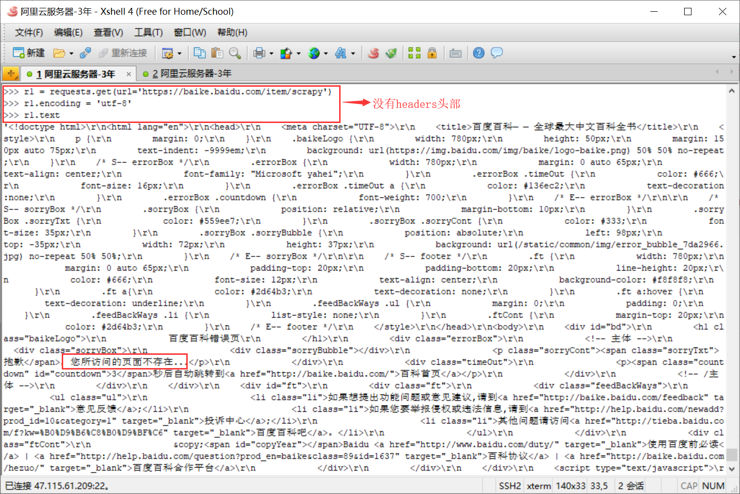Image resolution: width=740 pixels, height=494 pixels.
Task: Click NUM indicator in status bar
Action: [x=713, y=486]
